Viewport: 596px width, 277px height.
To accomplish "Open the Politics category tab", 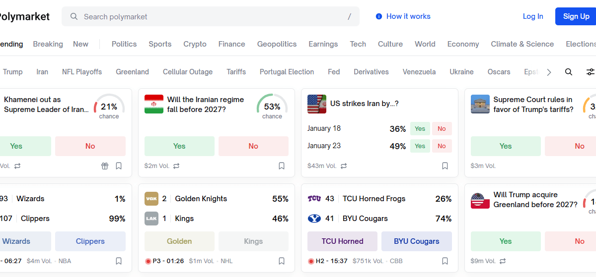I will coord(124,44).
